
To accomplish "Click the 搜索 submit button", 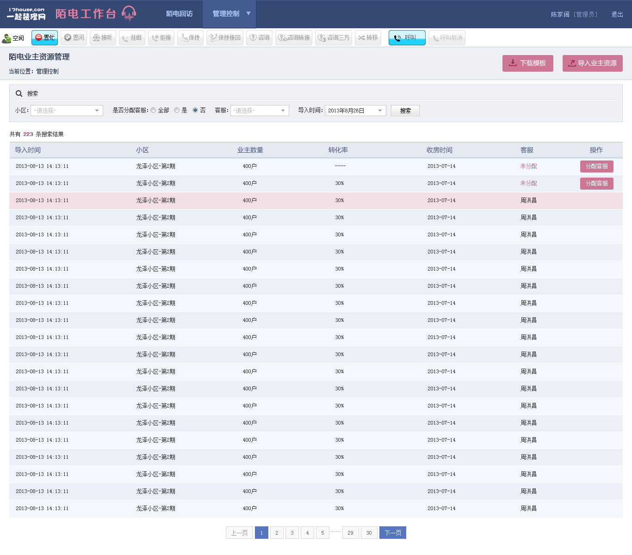I will (x=405, y=111).
